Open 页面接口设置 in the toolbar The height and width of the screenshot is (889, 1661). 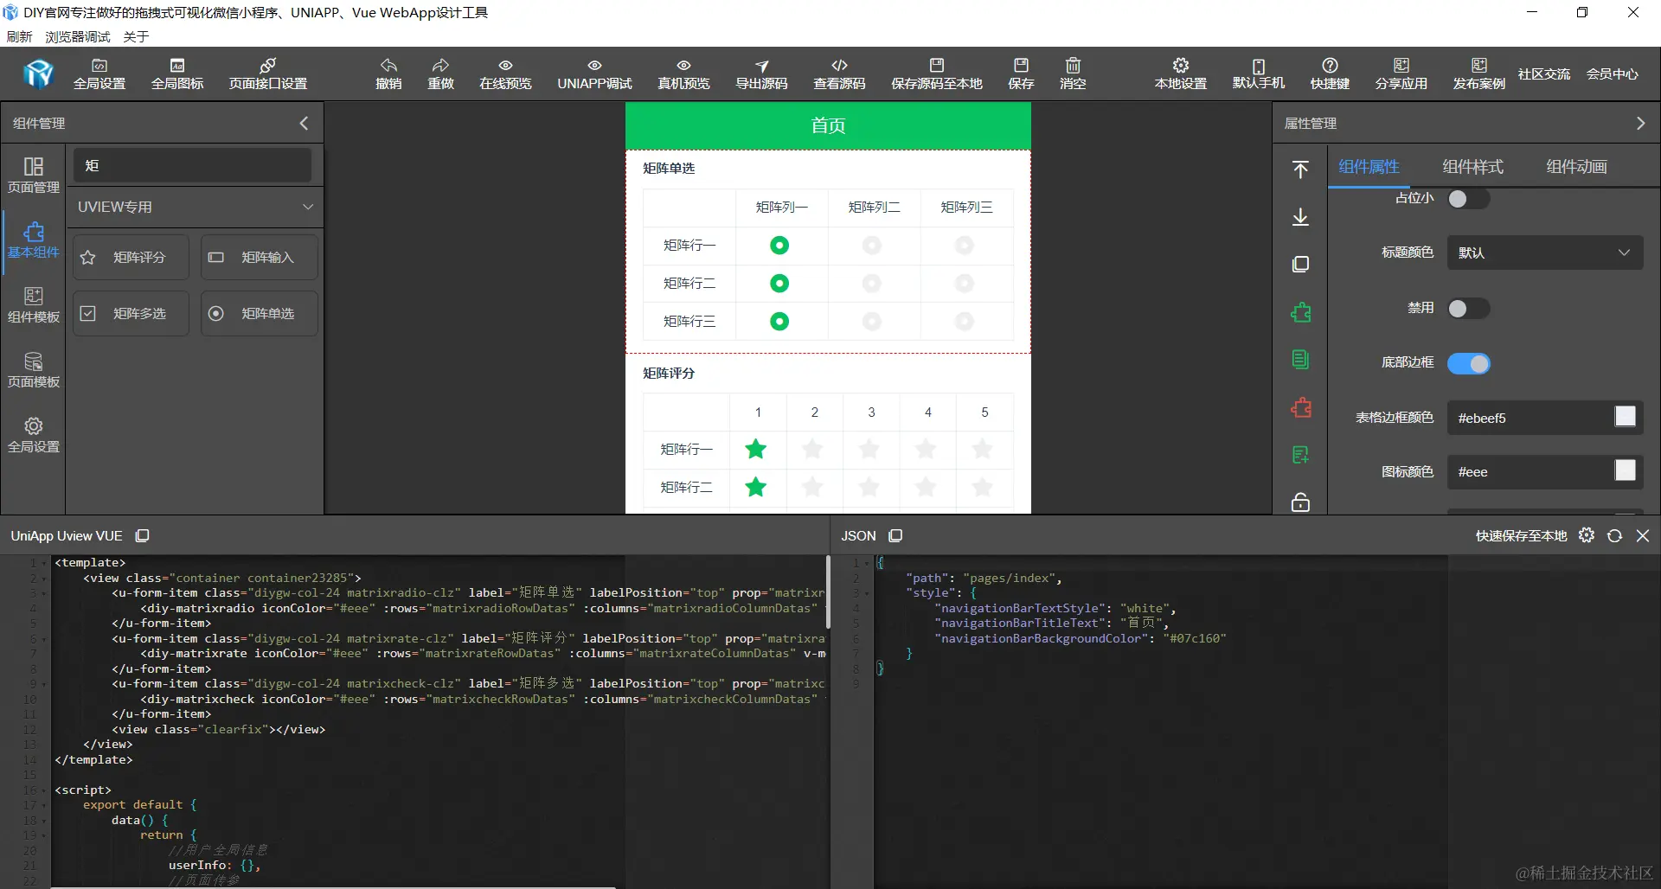pyautogui.click(x=268, y=74)
